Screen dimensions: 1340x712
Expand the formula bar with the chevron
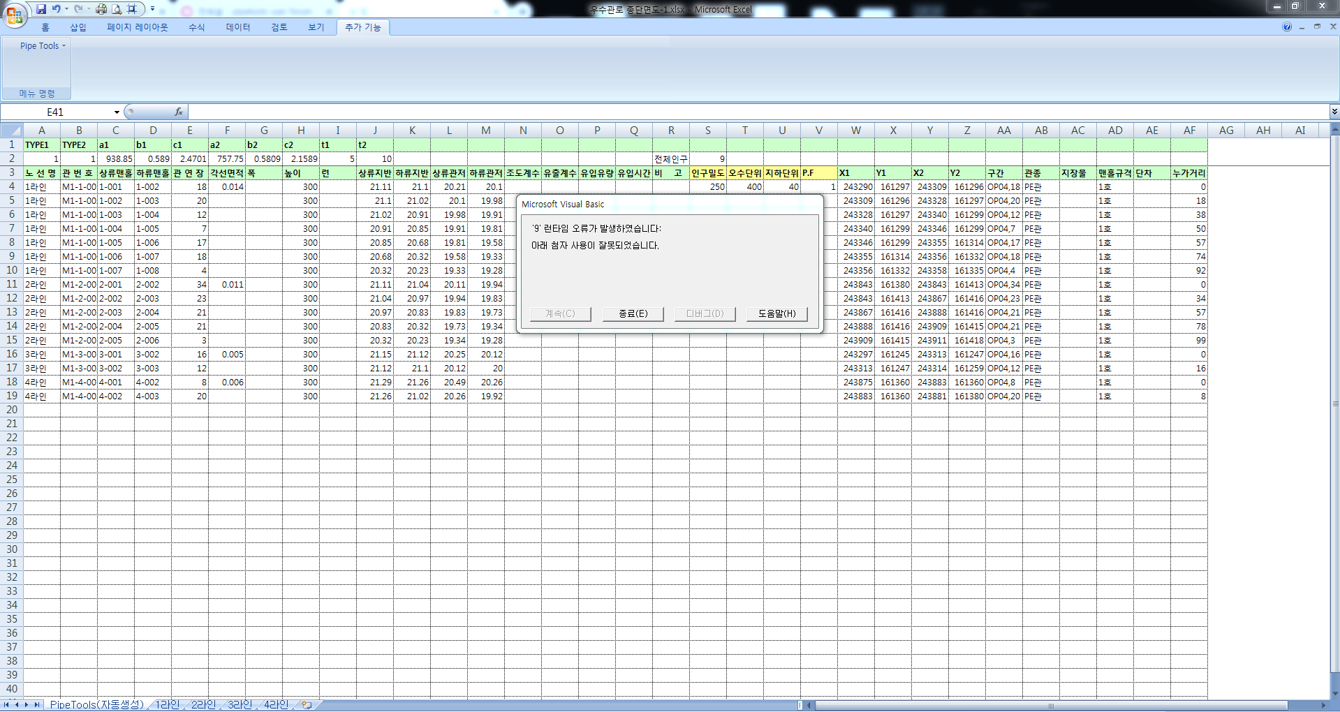pyautogui.click(x=1334, y=112)
